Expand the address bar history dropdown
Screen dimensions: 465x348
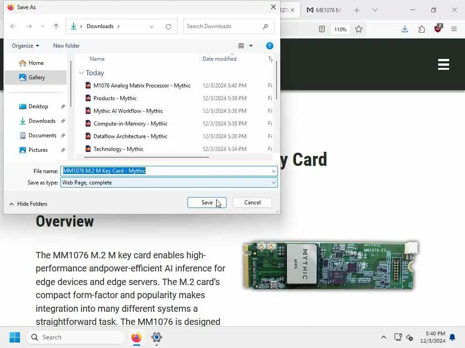click(x=152, y=26)
